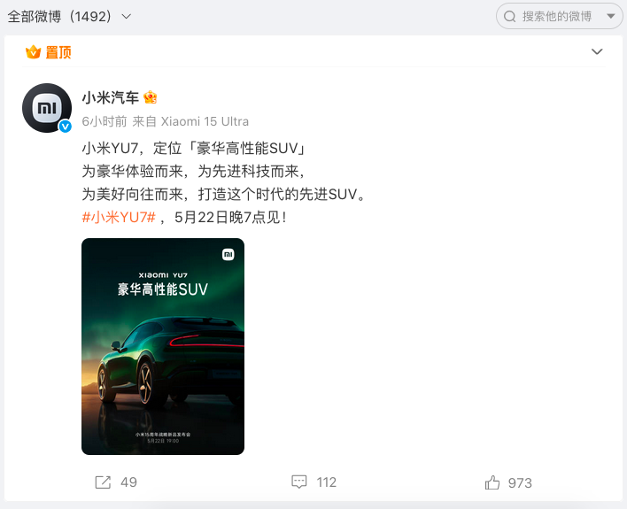Open the #小米YU7# hashtag link
The image size is (627, 509).
click(119, 218)
